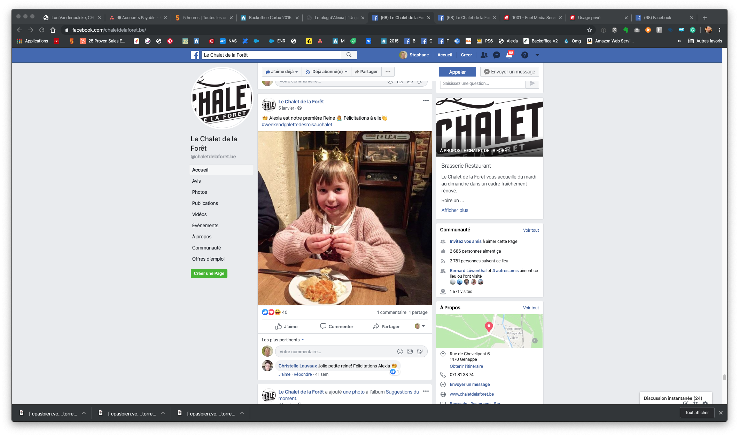Insert emoji in the comment box
The image size is (739, 436).
point(400,351)
